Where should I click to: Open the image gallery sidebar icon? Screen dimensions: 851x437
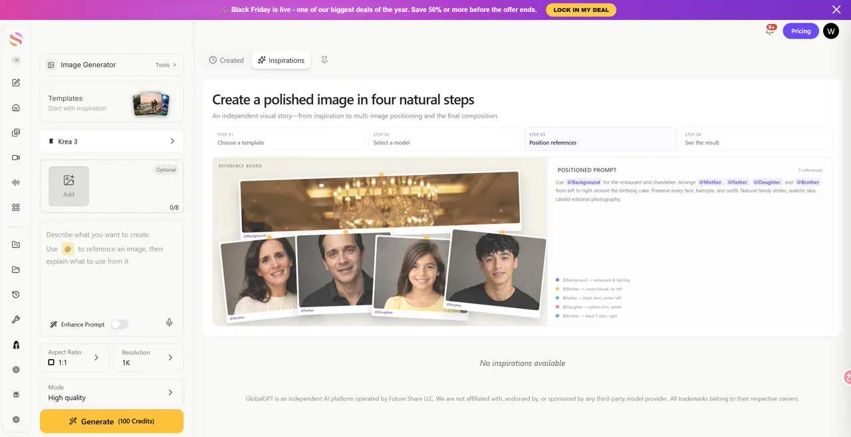(16, 132)
